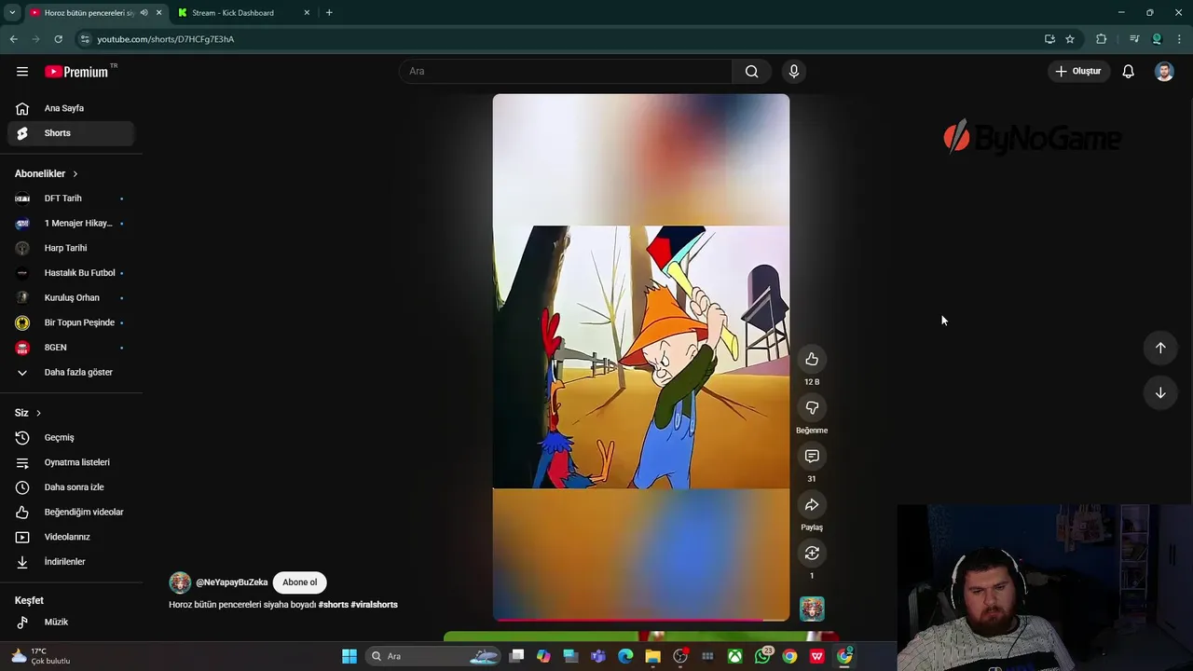Switch to Stream - Kick Dashboard tab
This screenshot has height=671, width=1193.
point(232,13)
